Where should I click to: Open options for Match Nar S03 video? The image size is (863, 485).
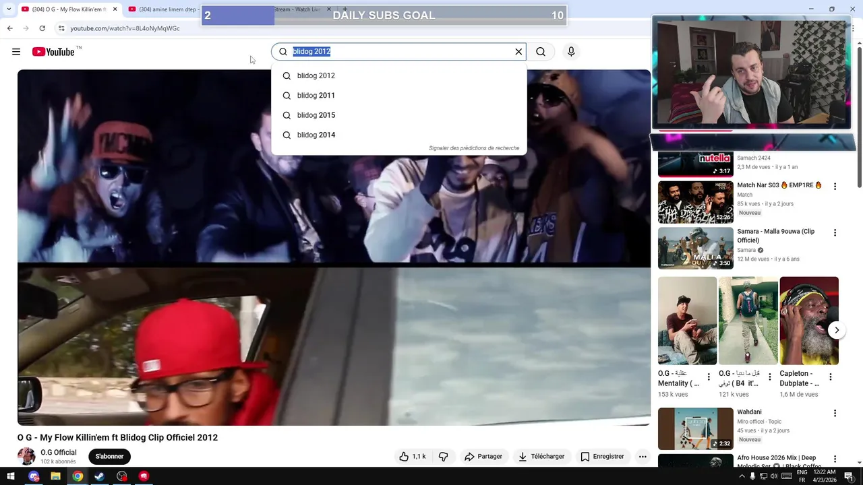click(835, 187)
